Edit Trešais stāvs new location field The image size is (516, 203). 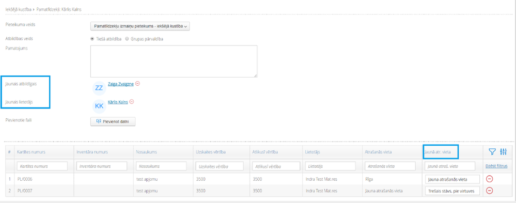pyautogui.click(x=452, y=191)
